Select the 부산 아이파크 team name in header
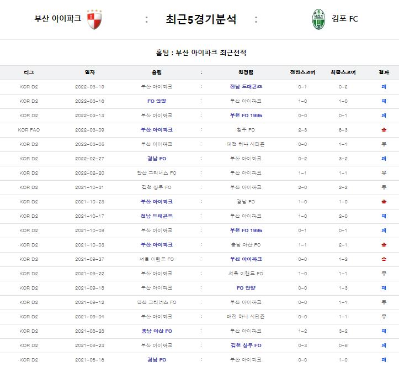 tap(58, 19)
